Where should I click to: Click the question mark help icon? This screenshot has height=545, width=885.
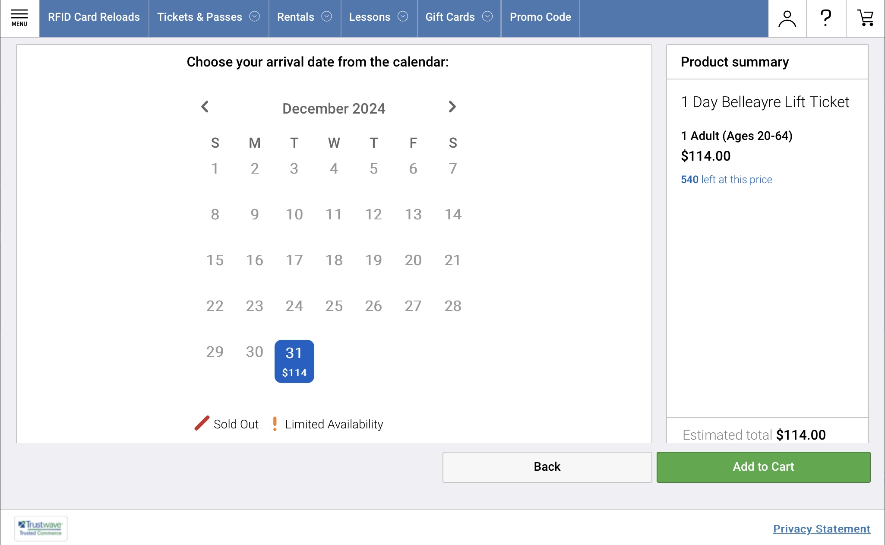pyautogui.click(x=825, y=18)
